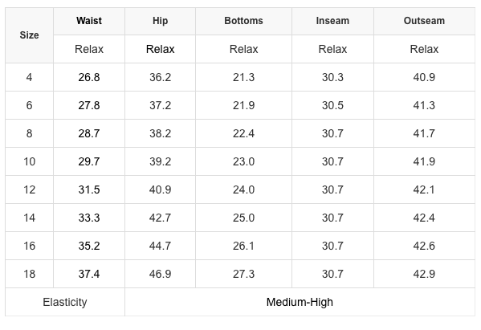This screenshot has width=481, height=330.
Task: Select the Elasticity label cell
Action: click(x=65, y=302)
